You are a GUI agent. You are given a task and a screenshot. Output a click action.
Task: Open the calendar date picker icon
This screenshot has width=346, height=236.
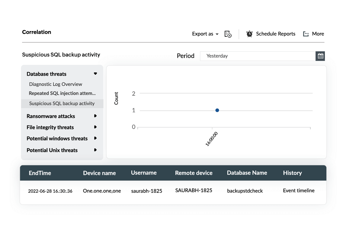320,56
